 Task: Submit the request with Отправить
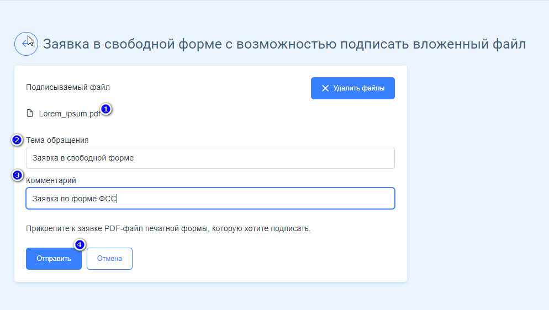54,259
